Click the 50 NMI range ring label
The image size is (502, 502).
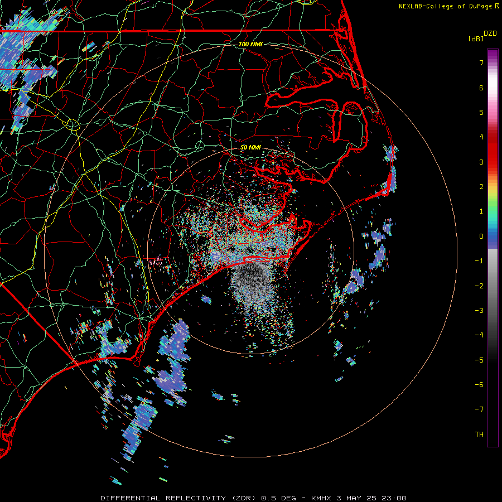250,148
